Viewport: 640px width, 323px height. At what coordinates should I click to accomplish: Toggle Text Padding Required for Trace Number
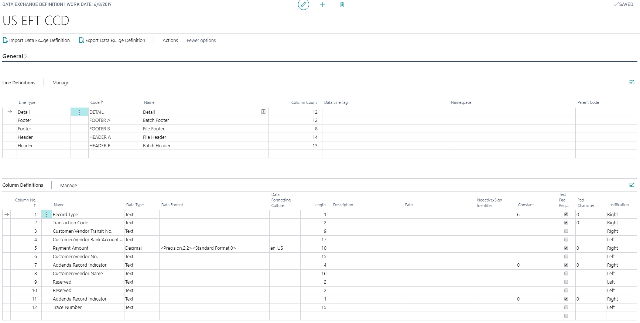coord(566,308)
